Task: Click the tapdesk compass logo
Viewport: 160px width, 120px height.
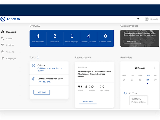Action: click(x=3, y=19)
